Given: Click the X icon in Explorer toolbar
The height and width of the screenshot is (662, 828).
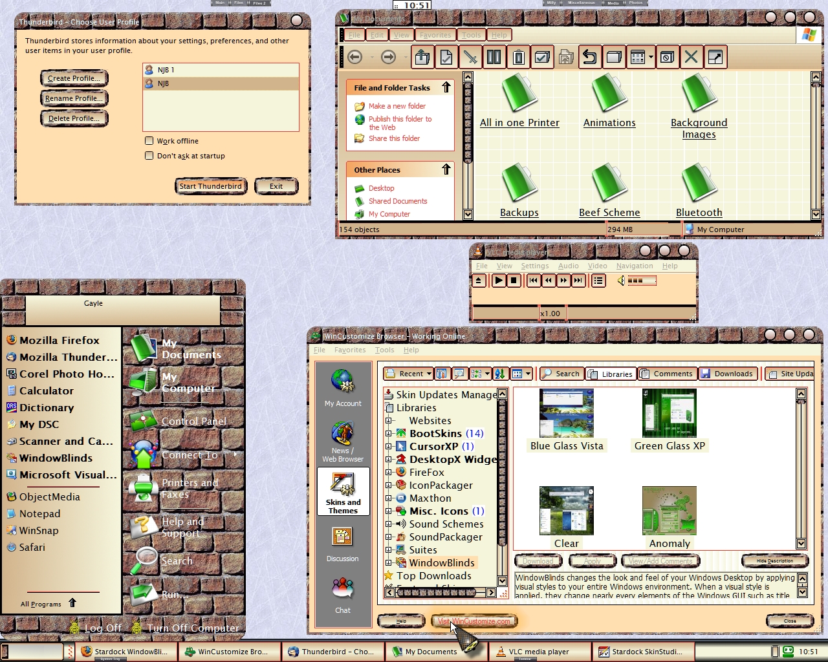Looking at the screenshot, I should [x=691, y=58].
